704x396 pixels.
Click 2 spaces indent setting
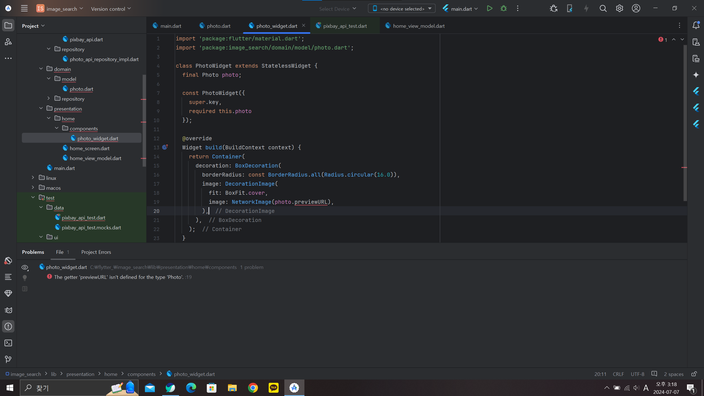click(673, 374)
